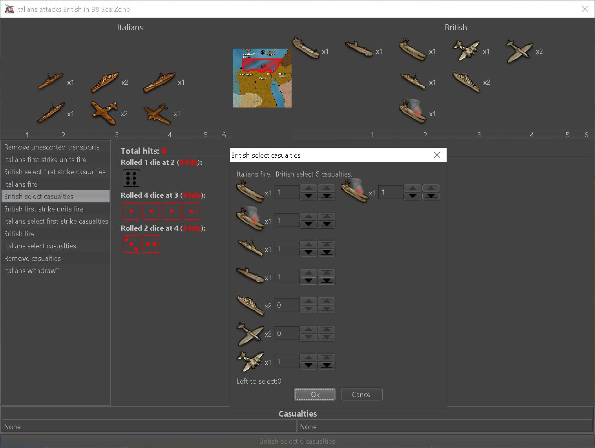Click the British tactical bomber x1 icon

466,51
